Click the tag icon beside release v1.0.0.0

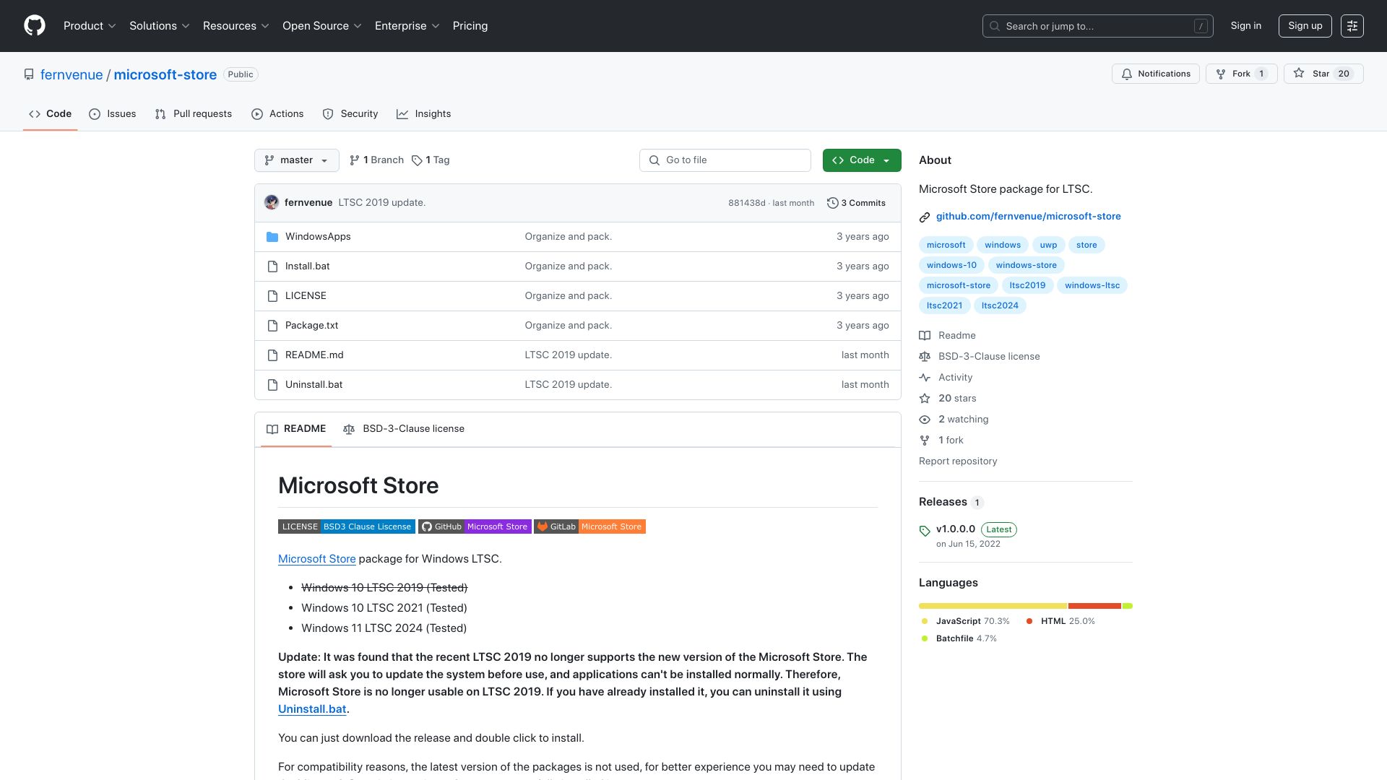point(925,531)
